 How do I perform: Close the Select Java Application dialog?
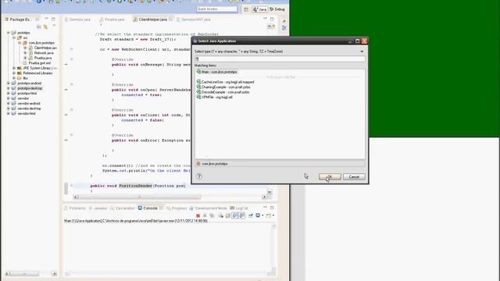(x=364, y=41)
